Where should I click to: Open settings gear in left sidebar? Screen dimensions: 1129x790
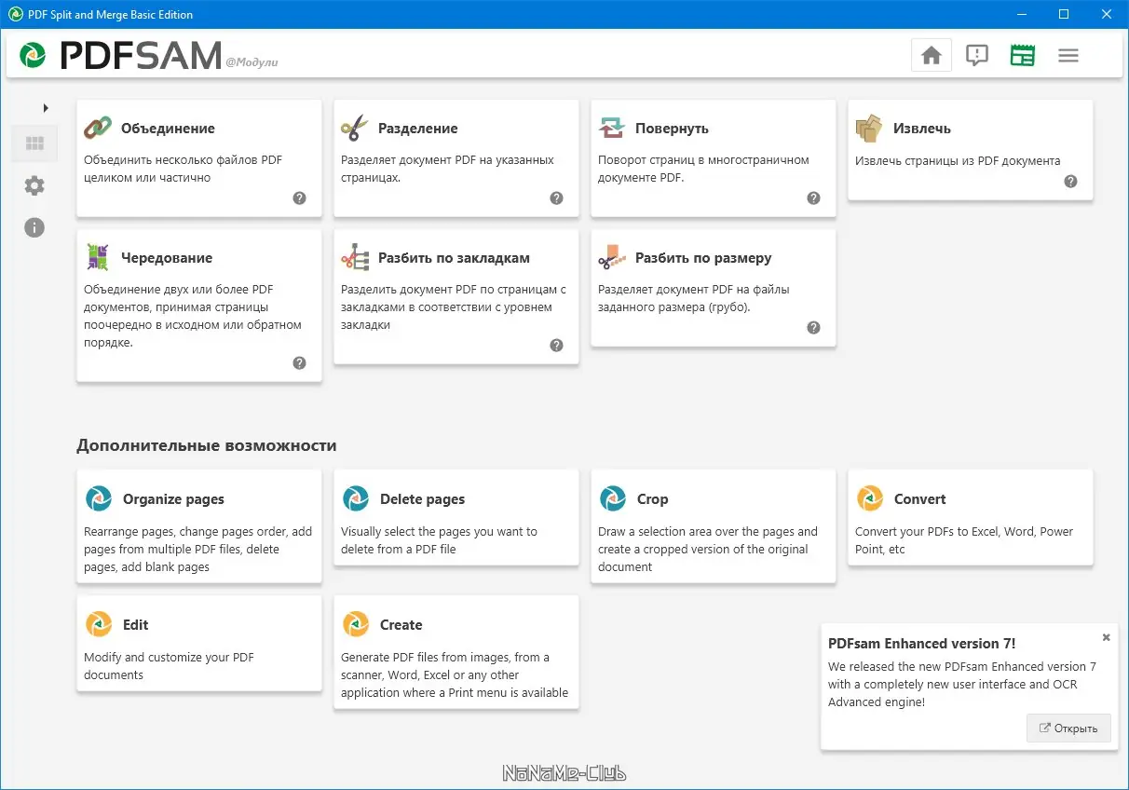click(34, 185)
